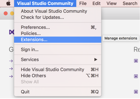The image size is (140, 99).
Task: Open the topmost recent solution file icon
Action: pos(136,61)
